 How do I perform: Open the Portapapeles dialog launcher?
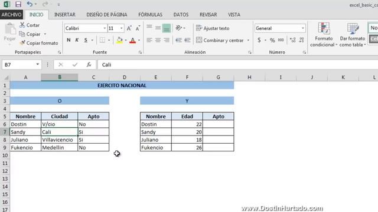[59, 52]
